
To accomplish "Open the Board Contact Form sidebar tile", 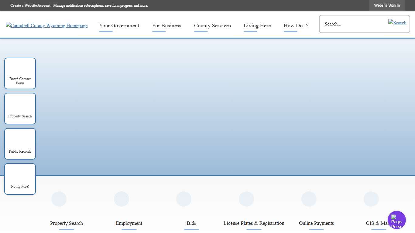I will pyautogui.click(x=20, y=73).
